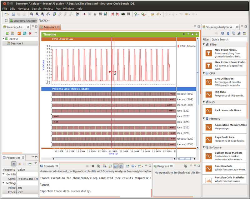The width and height of the screenshot is (250, 199).
Task: Click the first magnifier zoom-in toolbar icon
Action: (x=32, y=14)
